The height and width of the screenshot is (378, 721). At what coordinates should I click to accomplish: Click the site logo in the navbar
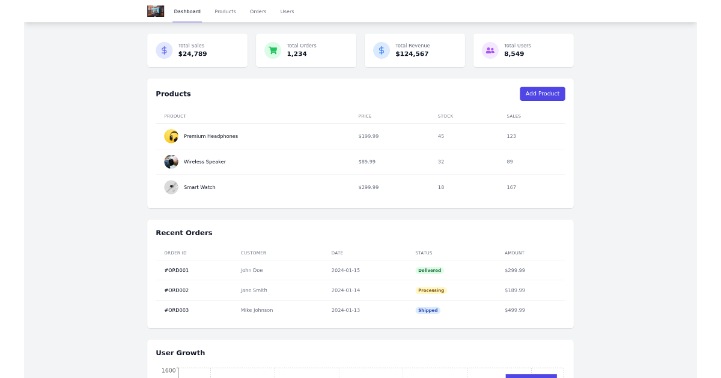156,11
